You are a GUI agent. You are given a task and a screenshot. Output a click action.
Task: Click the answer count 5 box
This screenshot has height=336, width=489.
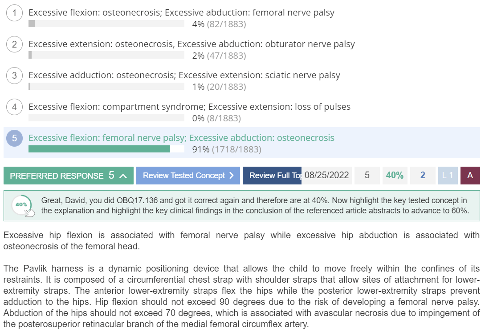[367, 176]
